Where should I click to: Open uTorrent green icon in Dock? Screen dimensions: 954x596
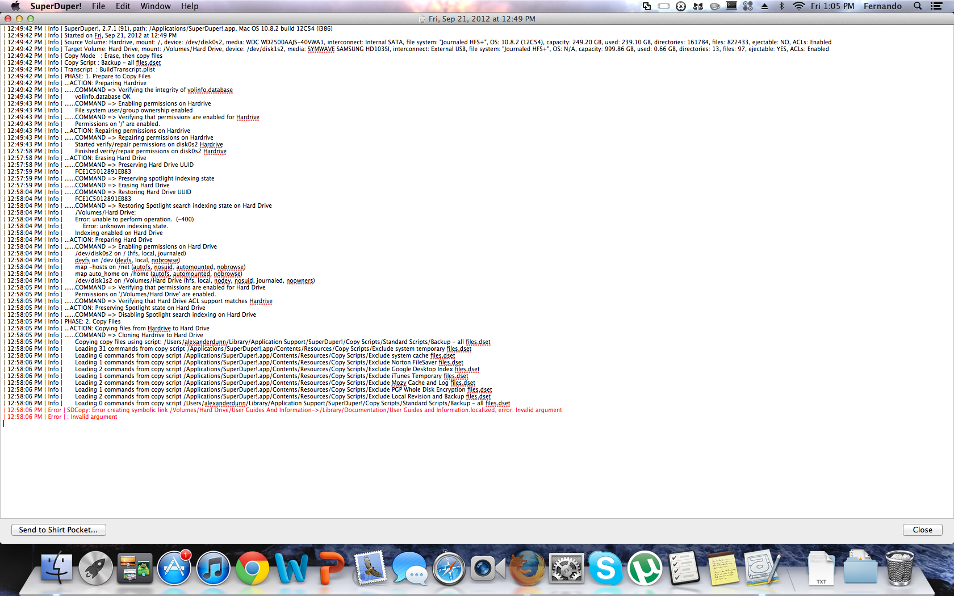645,568
